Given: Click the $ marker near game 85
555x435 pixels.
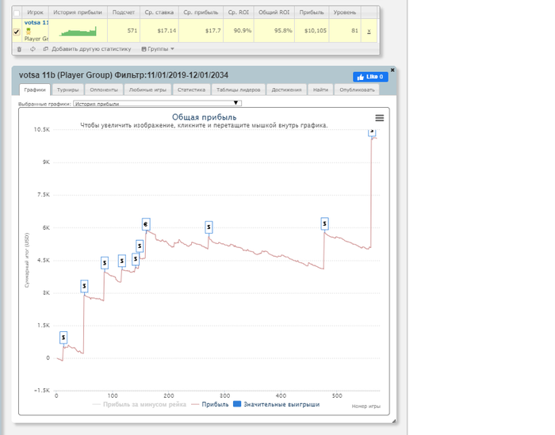Looking at the screenshot, I should (105, 263).
